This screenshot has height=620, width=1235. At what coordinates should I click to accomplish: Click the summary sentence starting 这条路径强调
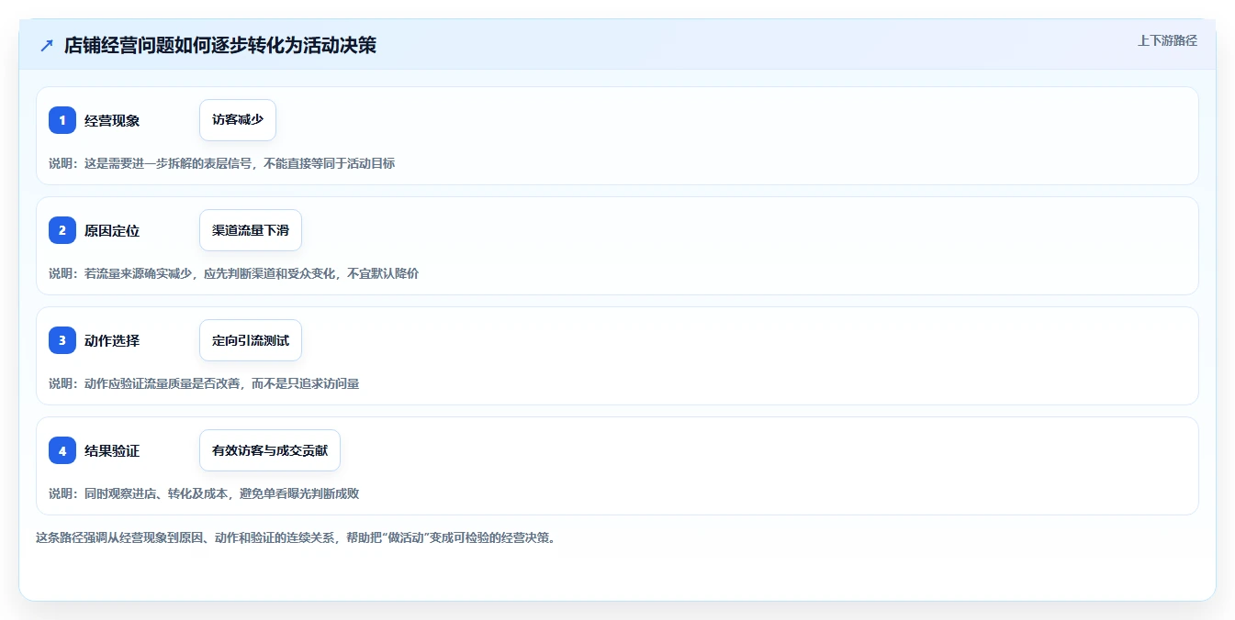tap(296, 537)
